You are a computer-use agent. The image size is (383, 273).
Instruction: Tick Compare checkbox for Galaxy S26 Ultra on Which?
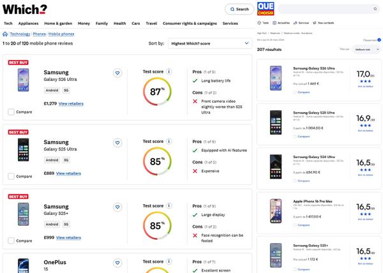click(11, 112)
